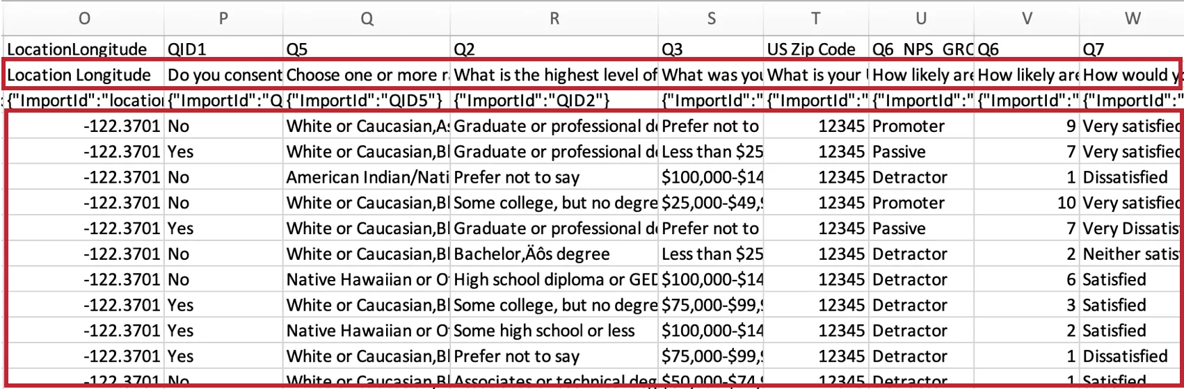Image resolution: width=1184 pixels, height=389 pixels.
Task: Click the column V header
Action: [1026, 19]
